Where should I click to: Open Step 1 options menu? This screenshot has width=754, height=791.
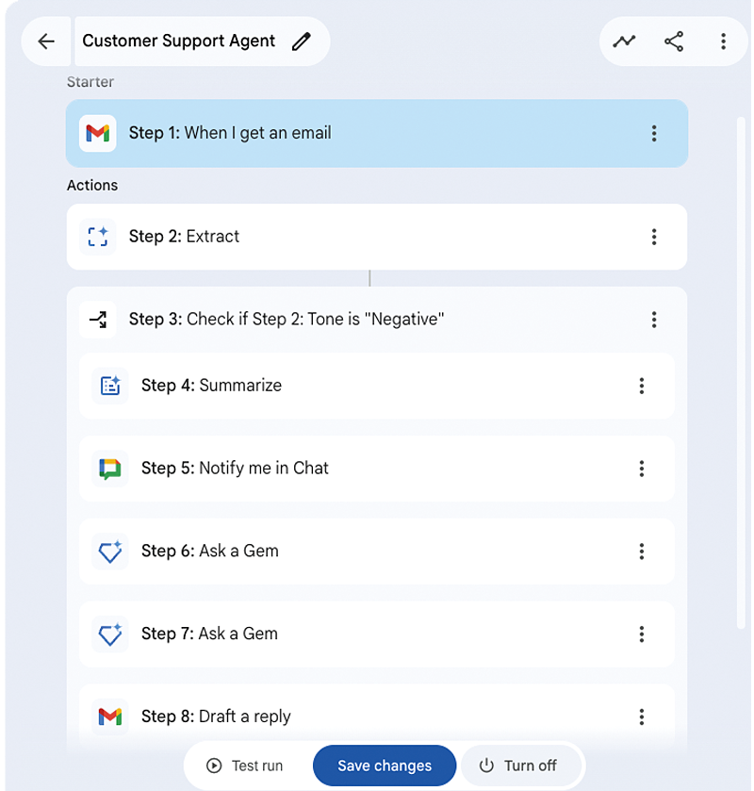tap(654, 134)
